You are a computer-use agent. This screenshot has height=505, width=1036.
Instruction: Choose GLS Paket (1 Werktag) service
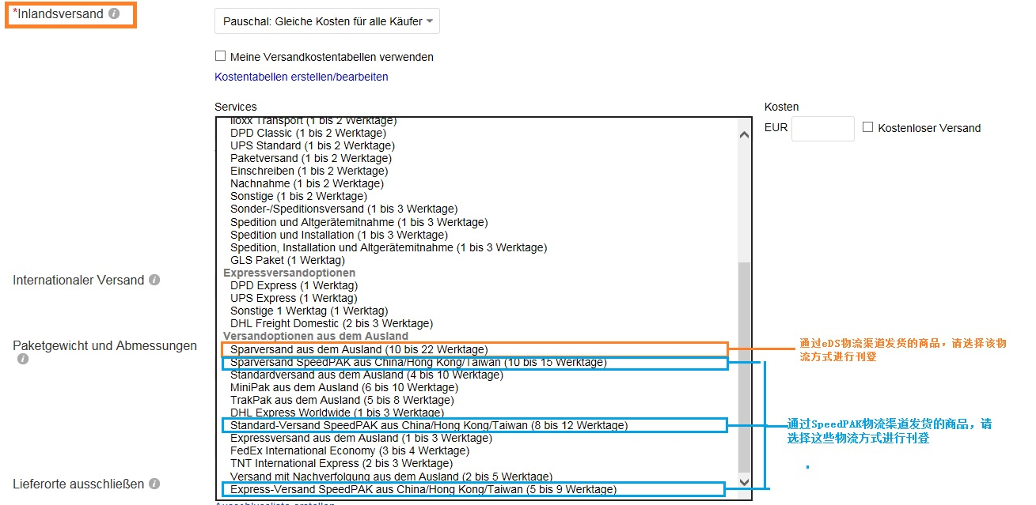287,260
